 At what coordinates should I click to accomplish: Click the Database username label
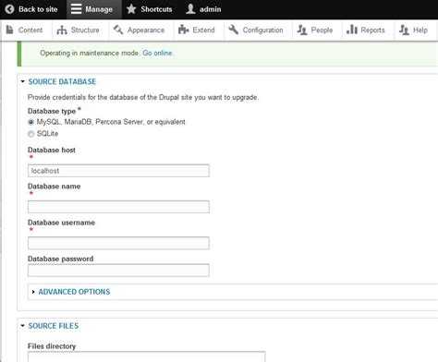point(61,223)
